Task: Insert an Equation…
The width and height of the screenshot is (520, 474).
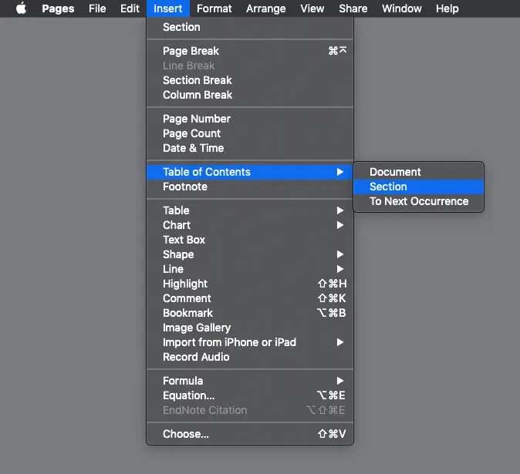Action: 250,395
